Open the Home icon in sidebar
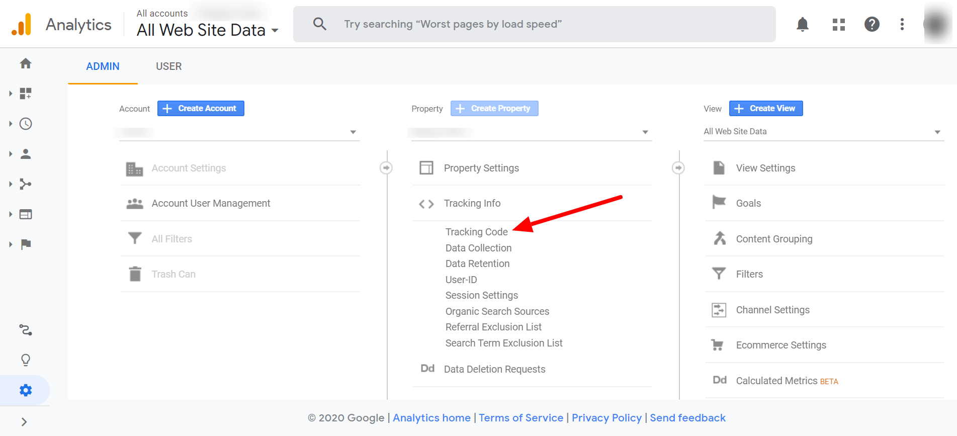 tap(26, 63)
